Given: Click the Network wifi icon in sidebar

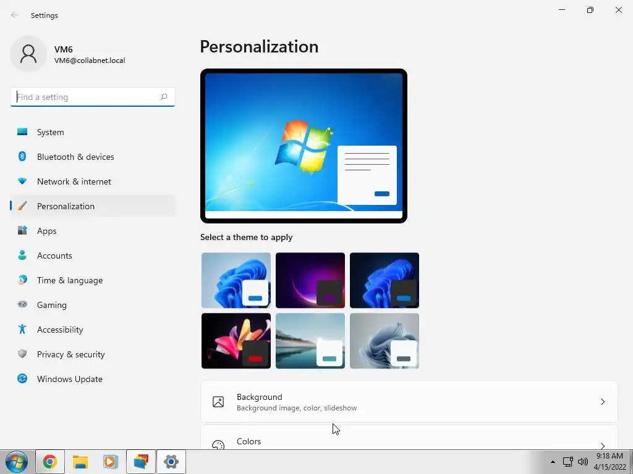Looking at the screenshot, I should (22, 181).
